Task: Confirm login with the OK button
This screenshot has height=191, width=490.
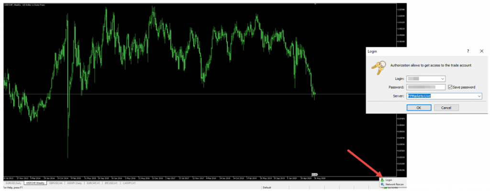Action: [419, 108]
